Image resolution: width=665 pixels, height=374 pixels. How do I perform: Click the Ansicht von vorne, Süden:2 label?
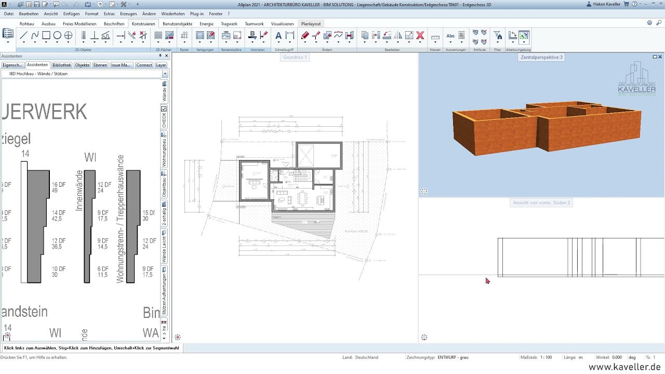[541, 203]
